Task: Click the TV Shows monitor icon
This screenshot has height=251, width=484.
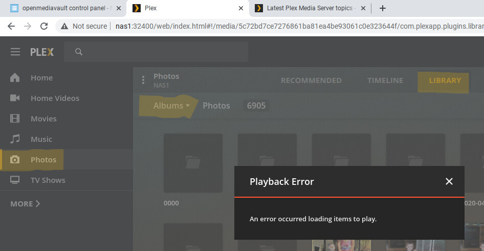Action: (15, 180)
